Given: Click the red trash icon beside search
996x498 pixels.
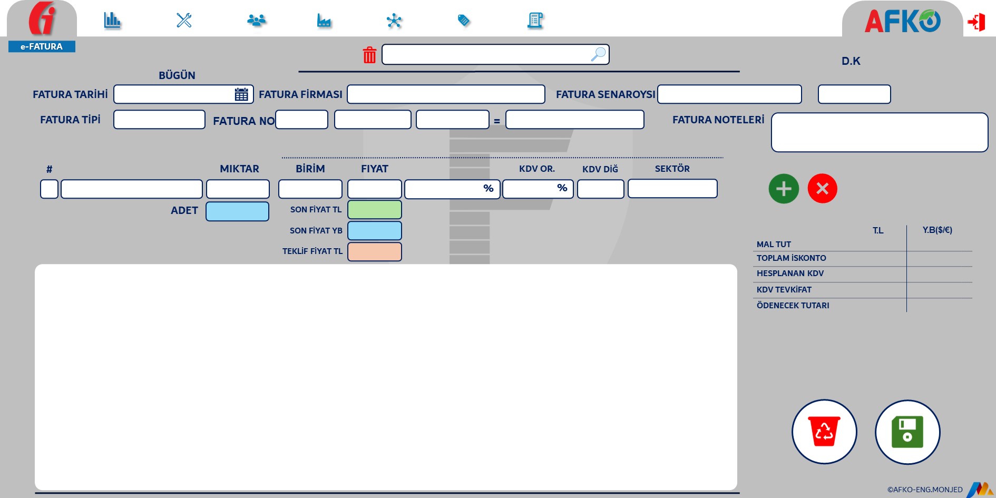Looking at the screenshot, I should pos(369,55).
